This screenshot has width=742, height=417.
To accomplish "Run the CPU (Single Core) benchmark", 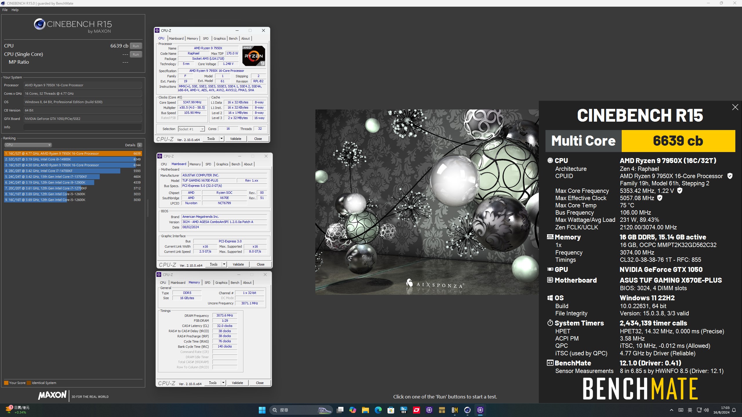I will tap(136, 54).
